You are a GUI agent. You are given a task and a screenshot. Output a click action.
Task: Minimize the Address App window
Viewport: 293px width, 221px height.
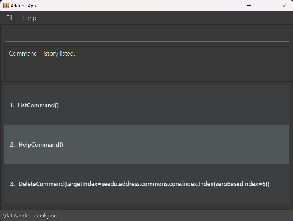(x=249, y=6)
